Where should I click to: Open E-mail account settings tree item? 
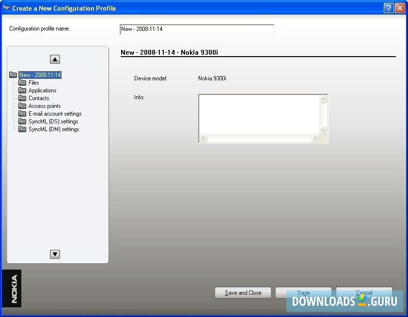point(55,114)
